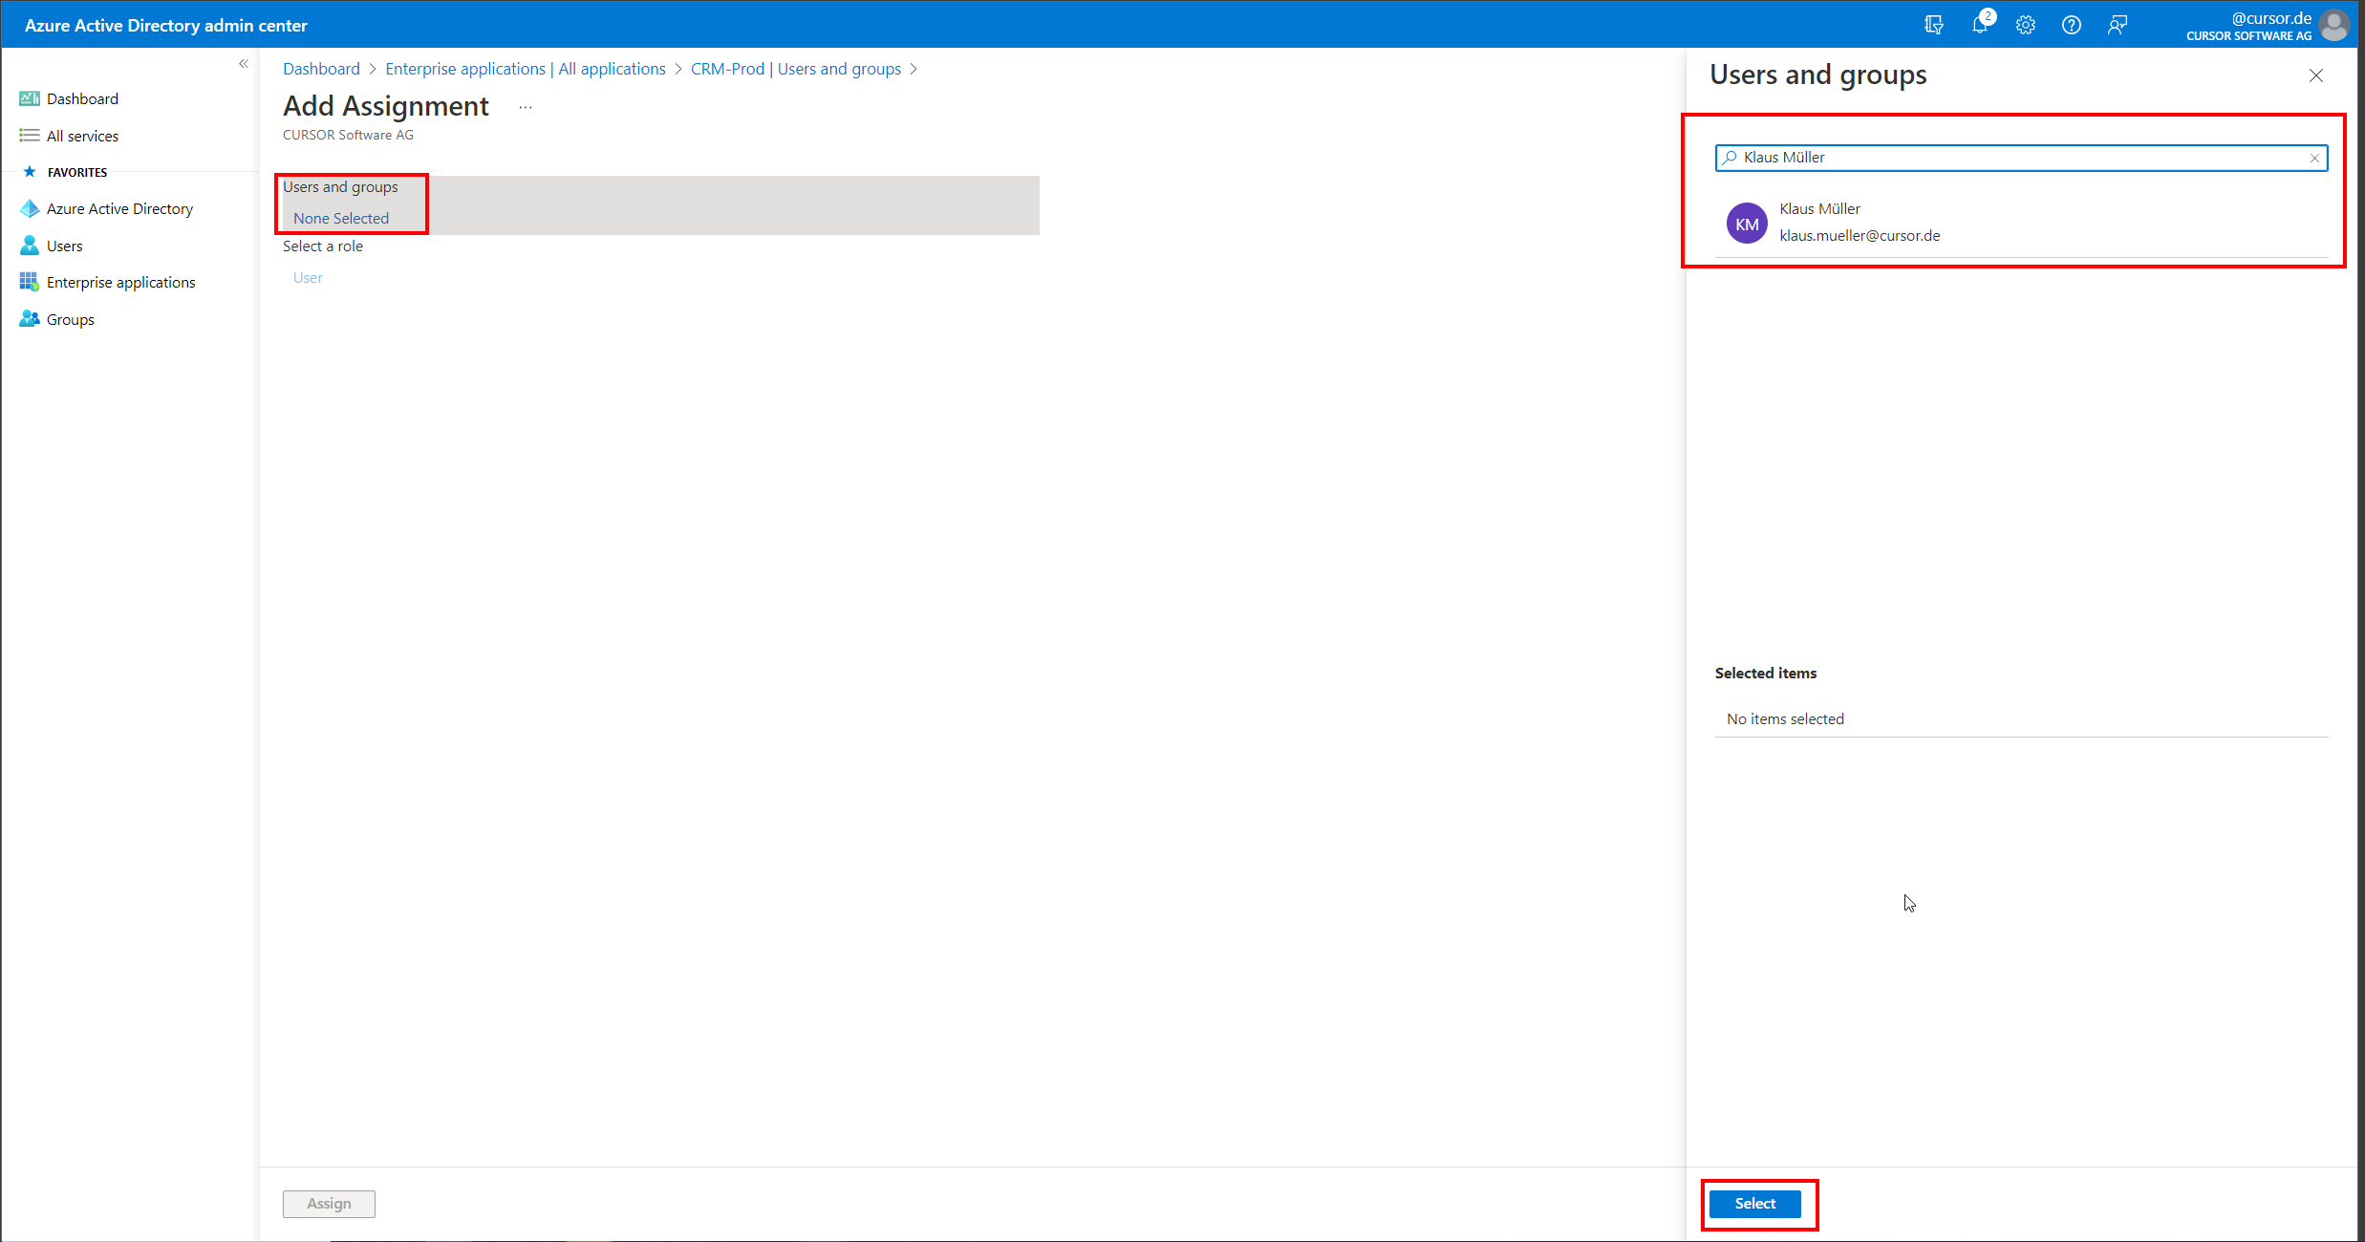Open the Groups sidebar icon
Viewport: 2365px width, 1242px height.
point(30,318)
